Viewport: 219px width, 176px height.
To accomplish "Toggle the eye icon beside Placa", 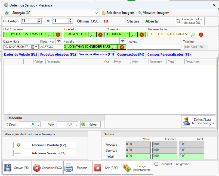I will coord(59,41).
